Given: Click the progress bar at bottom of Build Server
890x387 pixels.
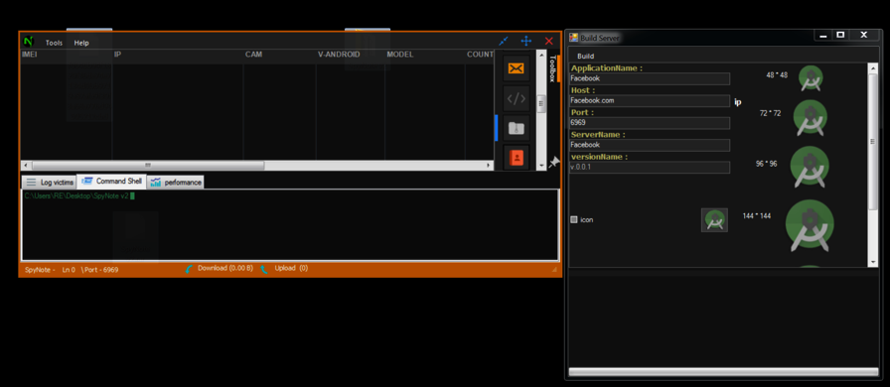Looking at the screenshot, I should tap(723, 372).
